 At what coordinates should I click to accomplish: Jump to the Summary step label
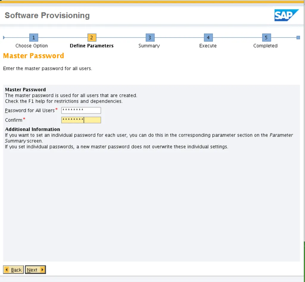[x=149, y=46]
